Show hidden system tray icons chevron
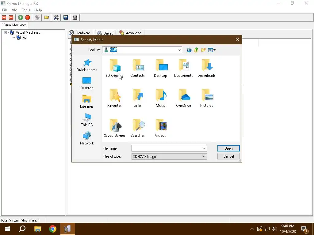 pyautogui.click(x=252, y=229)
